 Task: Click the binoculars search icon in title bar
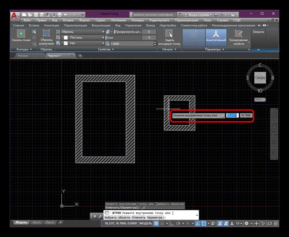[x=180, y=15]
